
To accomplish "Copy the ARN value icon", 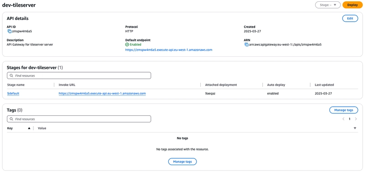I will pos(246,44).
